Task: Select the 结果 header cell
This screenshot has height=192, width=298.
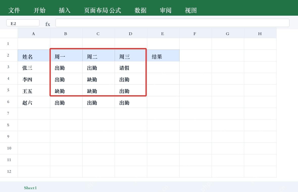Action: (163, 56)
